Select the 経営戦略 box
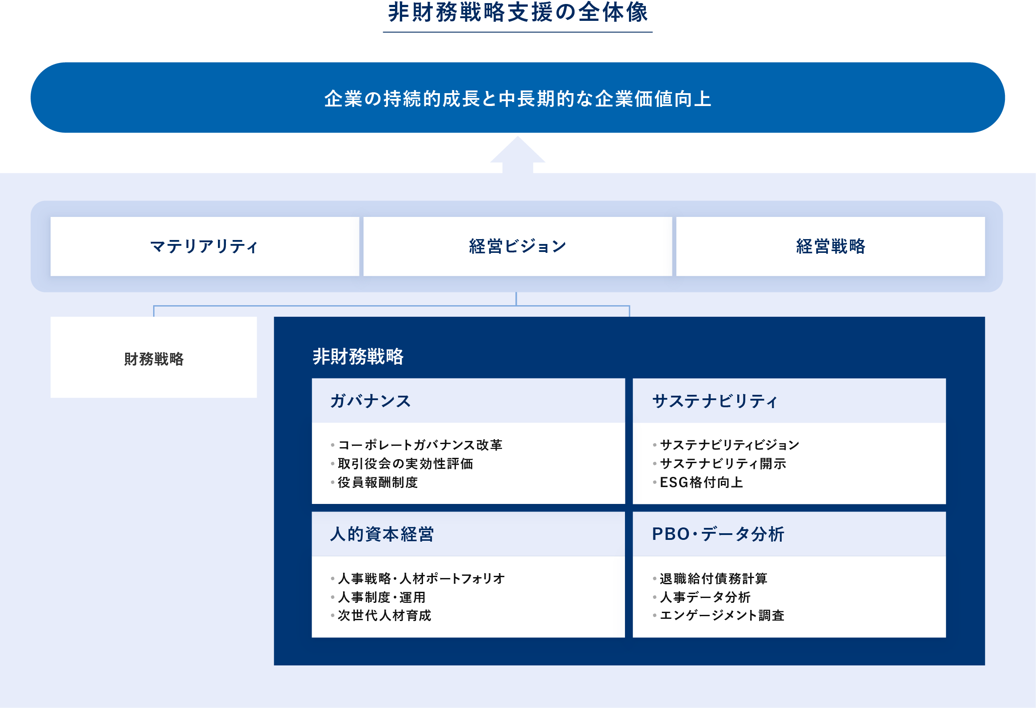 (830, 246)
